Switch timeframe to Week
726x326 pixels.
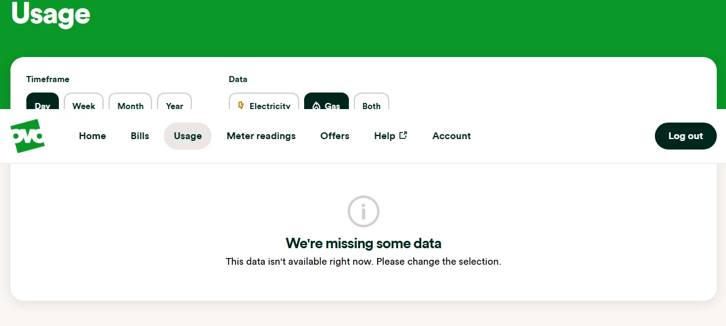[x=84, y=101]
